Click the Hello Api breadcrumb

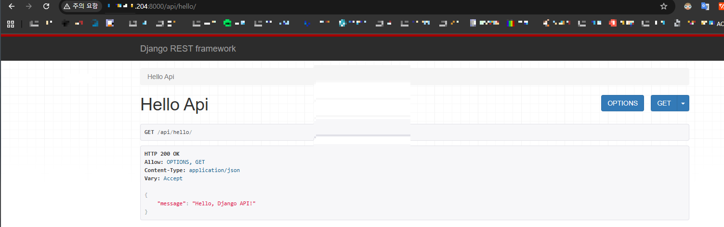[x=161, y=77]
